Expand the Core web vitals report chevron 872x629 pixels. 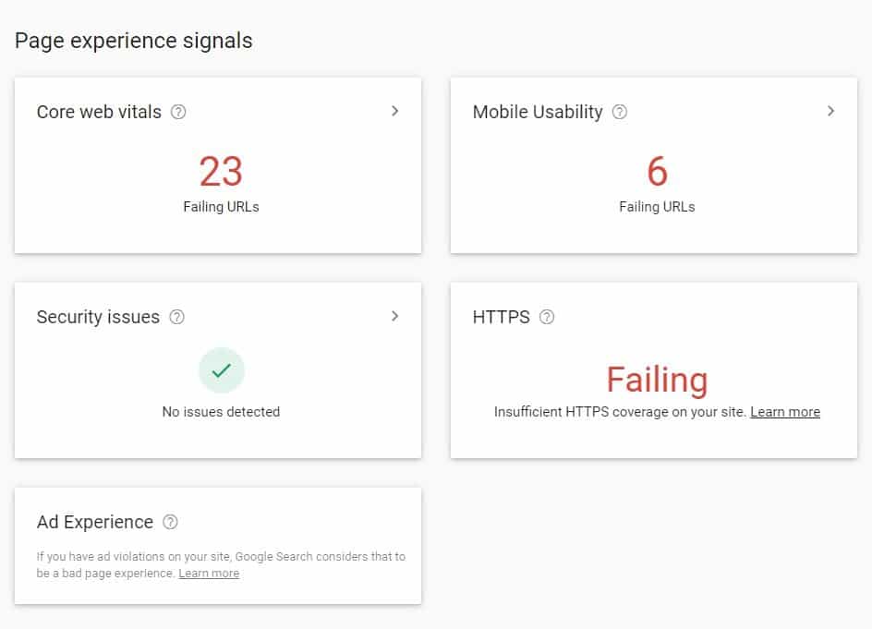[x=394, y=111]
